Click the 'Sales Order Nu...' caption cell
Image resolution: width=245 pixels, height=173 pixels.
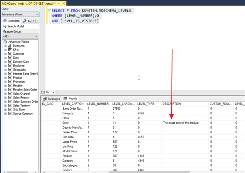[73, 109]
